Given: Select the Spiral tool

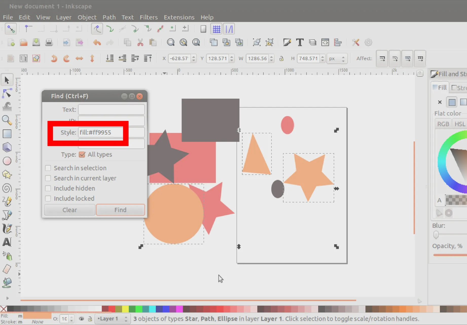Looking at the screenshot, I should (x=7, y=188).
